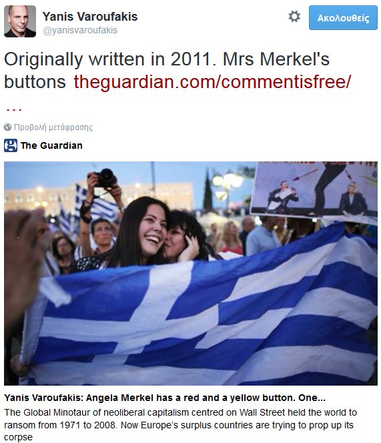Click the protest poster in photo corner
381x443 pixels.
point(314,189)
